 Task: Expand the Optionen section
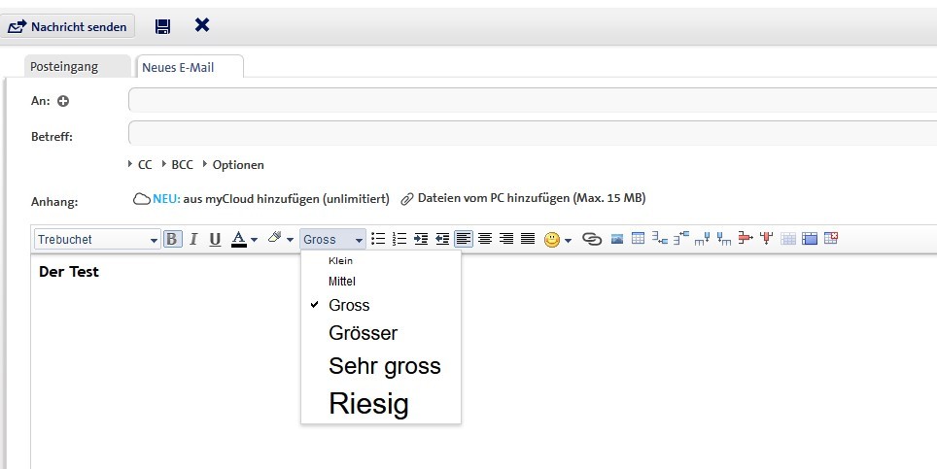click(233, 165)
